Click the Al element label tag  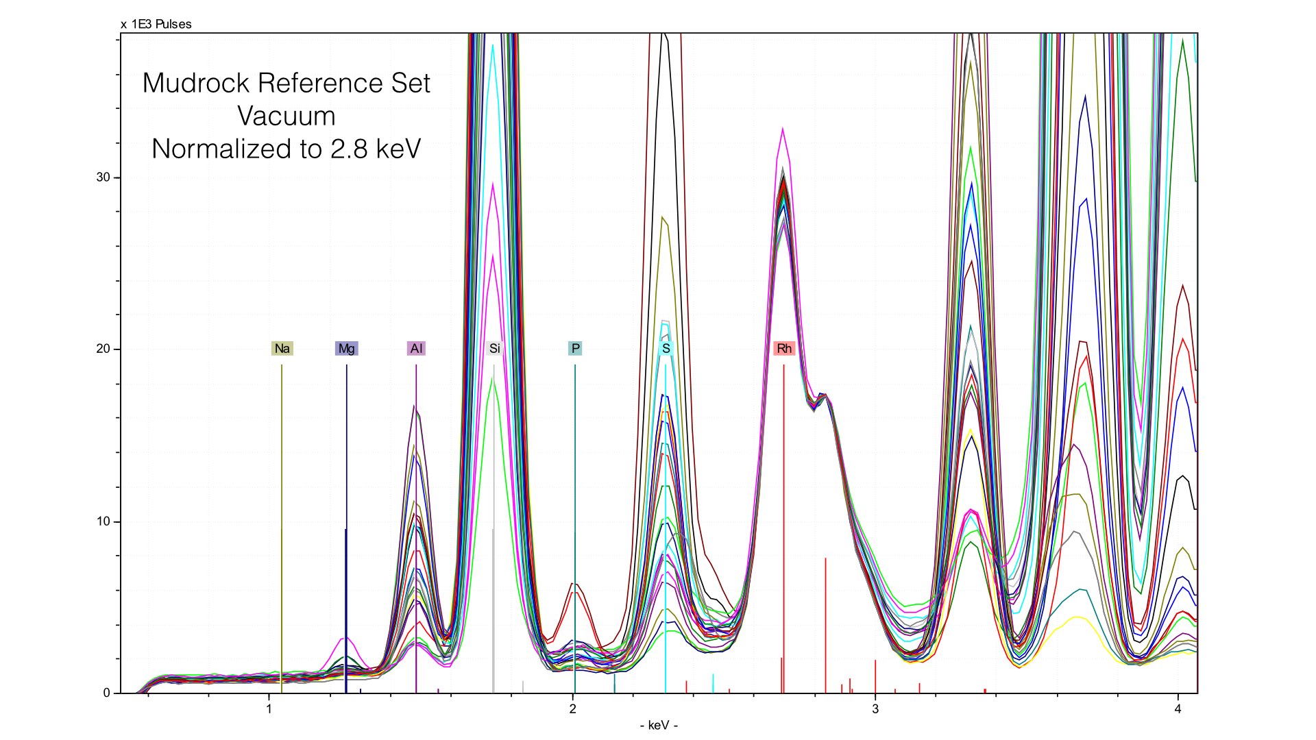[416, 349]
